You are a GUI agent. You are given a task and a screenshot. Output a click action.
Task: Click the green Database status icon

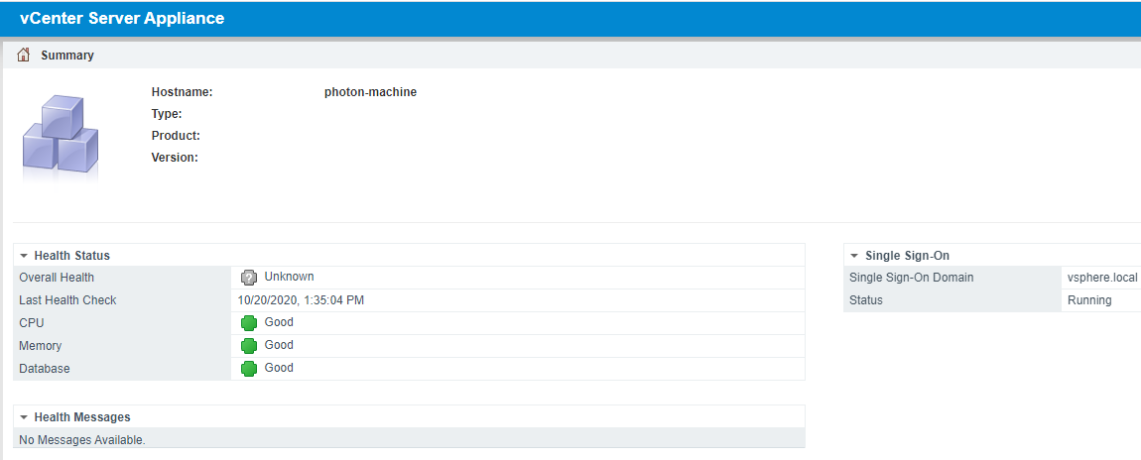point(249,369)
